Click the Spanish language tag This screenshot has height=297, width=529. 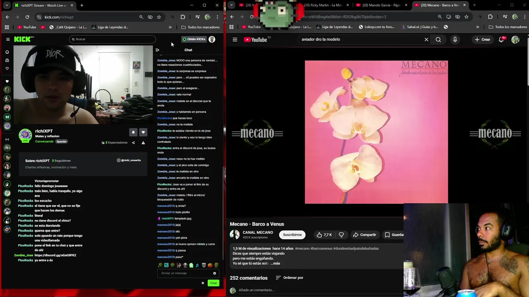click(x=62, y=141)
